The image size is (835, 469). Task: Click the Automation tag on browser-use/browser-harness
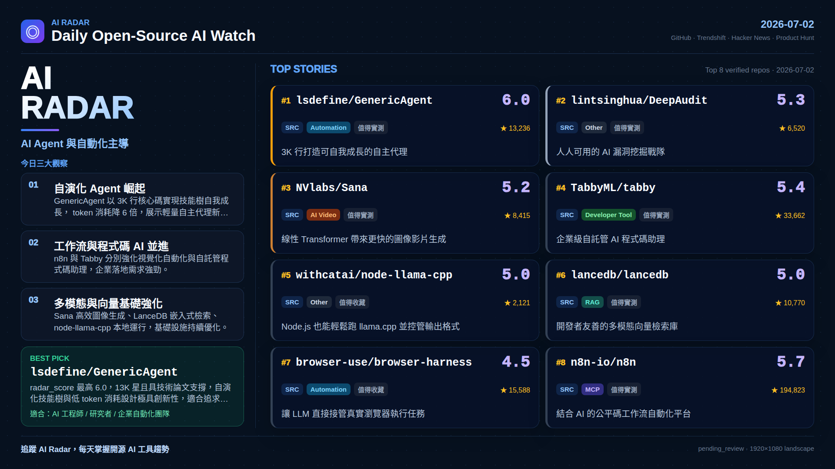click(328, 390)
